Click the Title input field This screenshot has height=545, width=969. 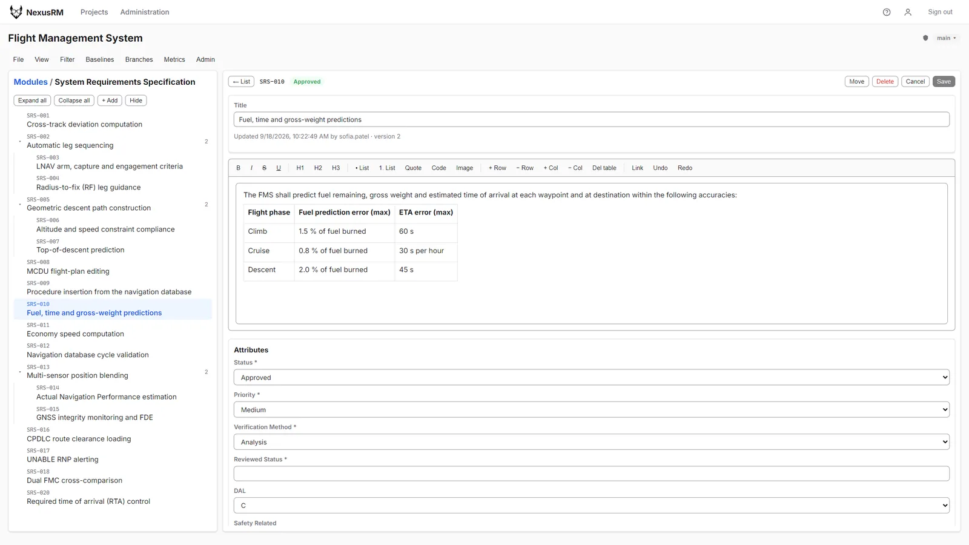point(591,120)
